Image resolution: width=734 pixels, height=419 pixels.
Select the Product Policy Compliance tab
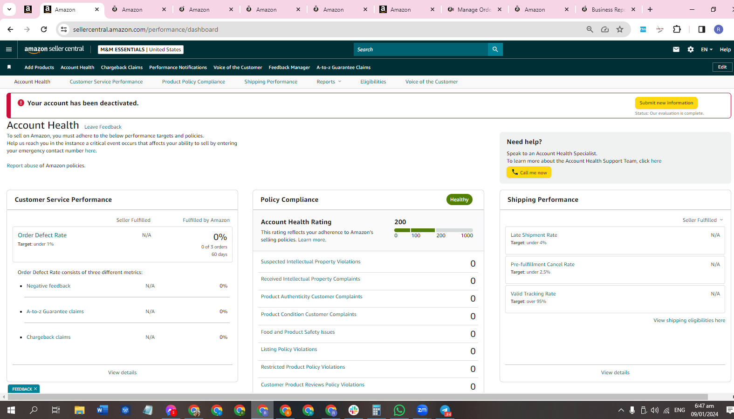[x=193, y=82]
